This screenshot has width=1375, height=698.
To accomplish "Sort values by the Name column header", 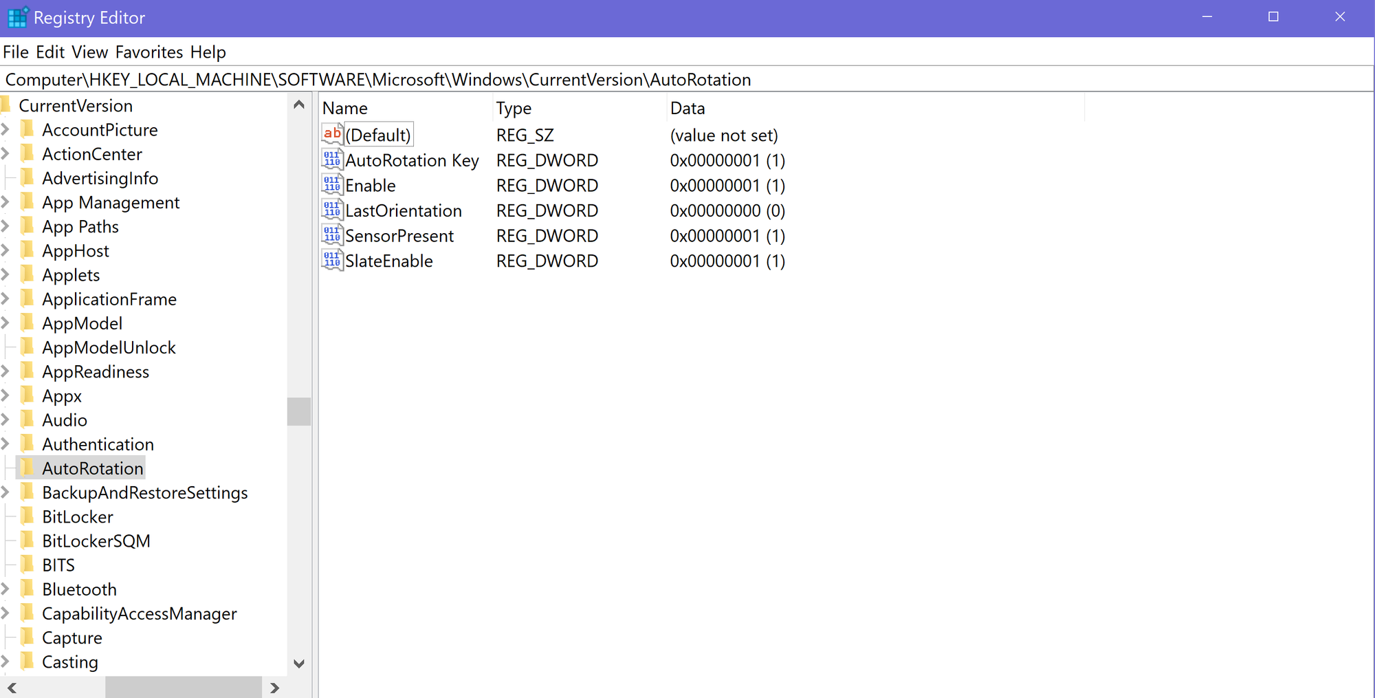I will pyautogui.click(x=406, y=108).
